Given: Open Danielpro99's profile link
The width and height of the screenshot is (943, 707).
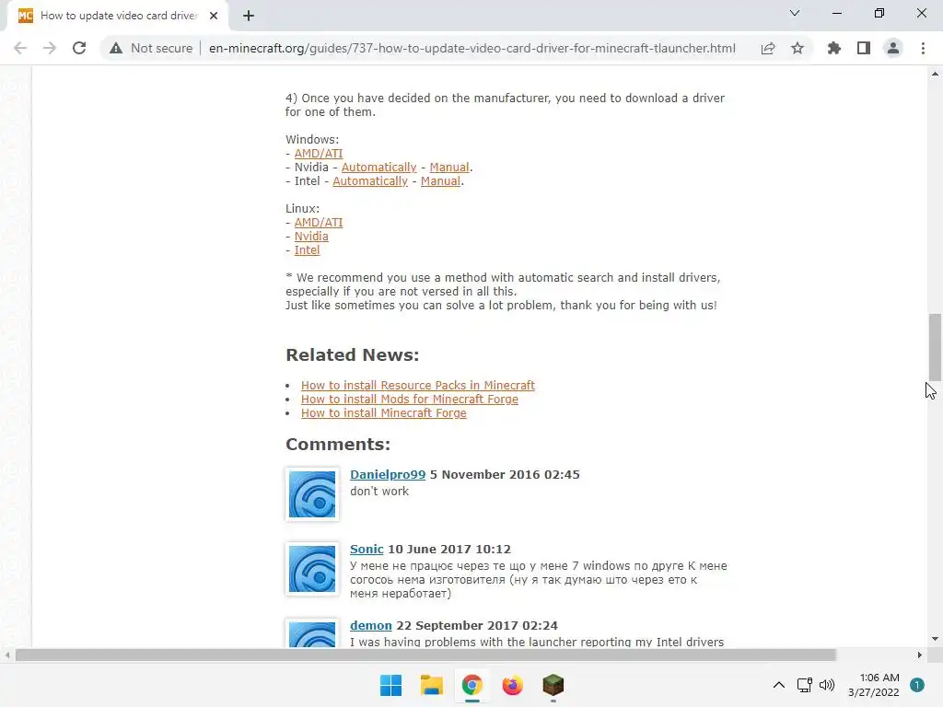Looking at the screenshot, I should coord(388,474).
